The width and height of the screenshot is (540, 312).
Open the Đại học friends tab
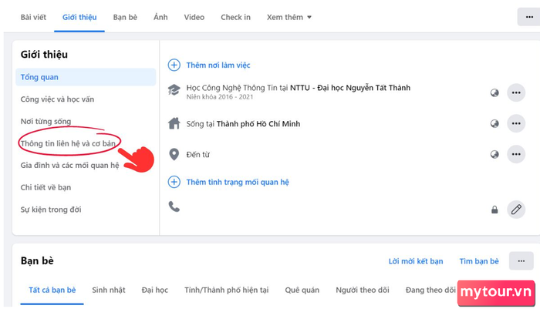click(x=154, y=290)
